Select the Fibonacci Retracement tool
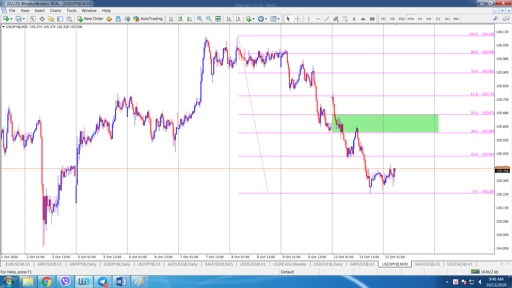512x288 pixels. pyautogui.click(x=345, y=19)
